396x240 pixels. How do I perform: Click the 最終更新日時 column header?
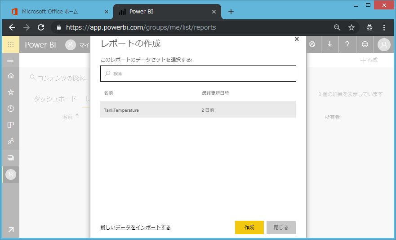pyautogui.click(x=215, y=93)
